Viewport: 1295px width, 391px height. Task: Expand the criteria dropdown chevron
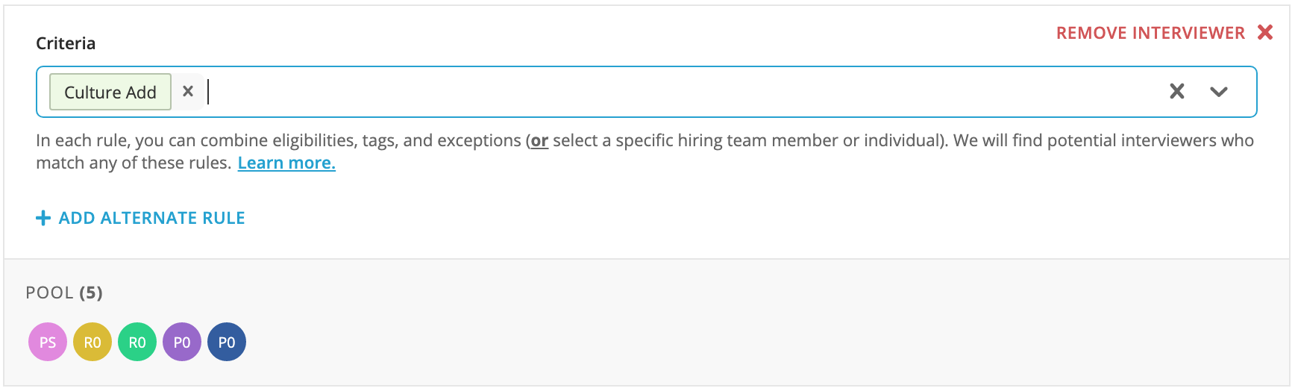[1219, 92]
